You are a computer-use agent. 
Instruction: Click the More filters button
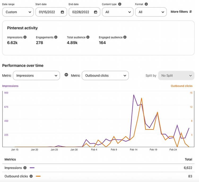tap(181, 12)
